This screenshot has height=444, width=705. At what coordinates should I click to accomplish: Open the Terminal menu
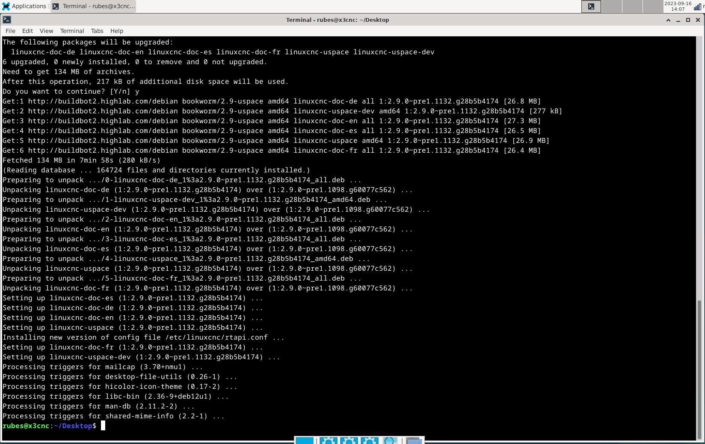(72, 31)
